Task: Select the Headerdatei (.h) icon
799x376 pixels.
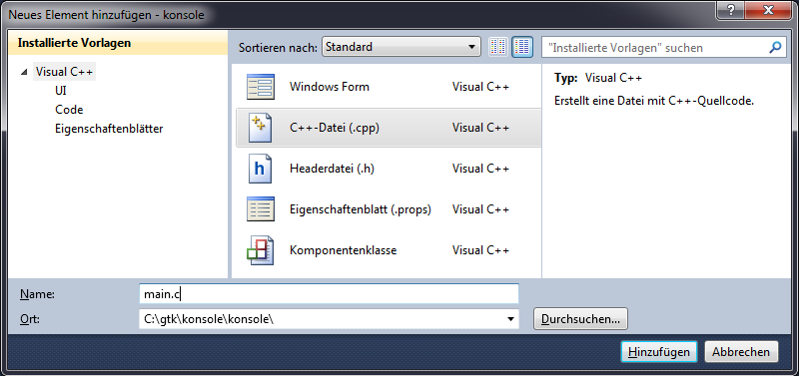Action: (x=261, y=169)
